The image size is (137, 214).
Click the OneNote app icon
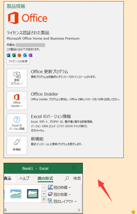pos(30,55)
